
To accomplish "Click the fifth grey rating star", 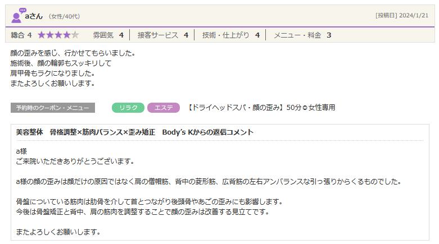I will tap(75, 35).
